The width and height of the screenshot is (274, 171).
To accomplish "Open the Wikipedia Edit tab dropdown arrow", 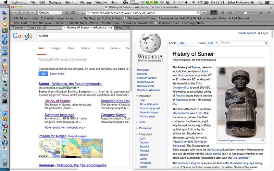I will click(x=216, y=43).
